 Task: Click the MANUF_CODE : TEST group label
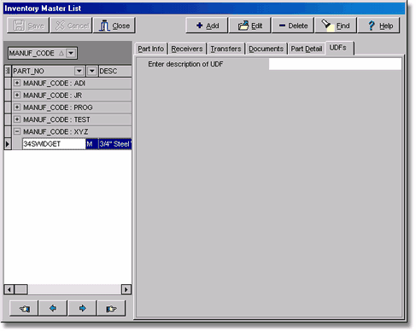tap(56, 119)
